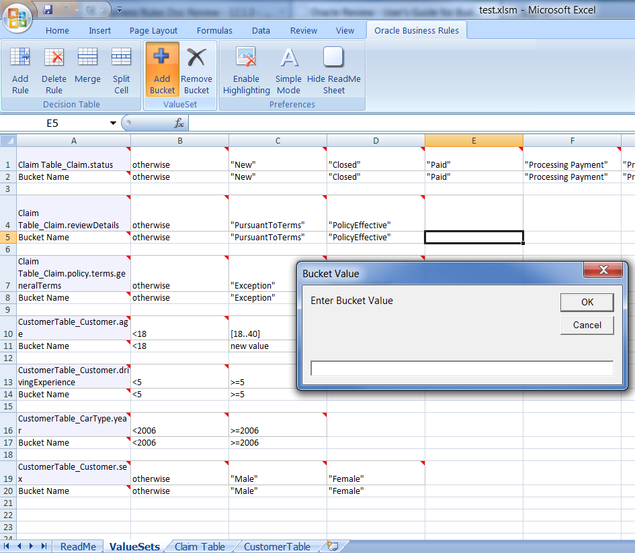Viewport: 635px width, 553px height.
Task: Click cell D5 "PolicyEffective"
Action: click(376, 238)
